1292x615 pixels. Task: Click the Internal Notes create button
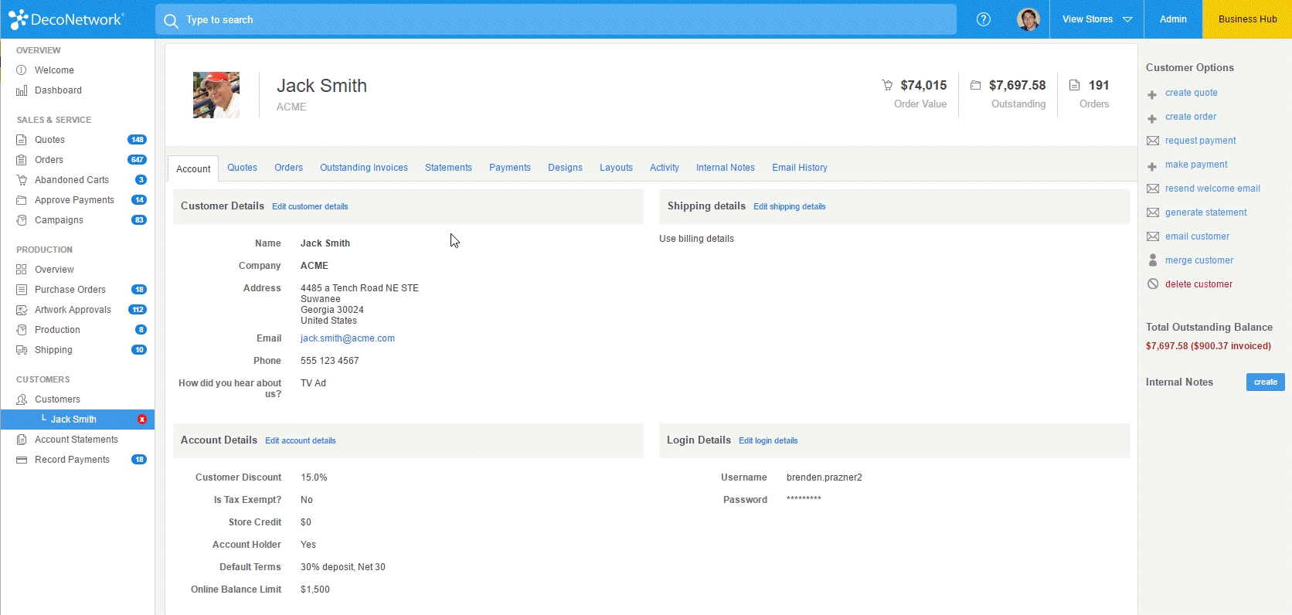click(x=1264, y=382)
